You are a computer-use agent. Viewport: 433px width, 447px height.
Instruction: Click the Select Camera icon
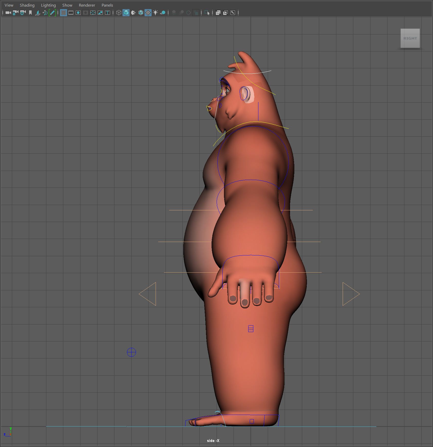[x=8, y=13]
